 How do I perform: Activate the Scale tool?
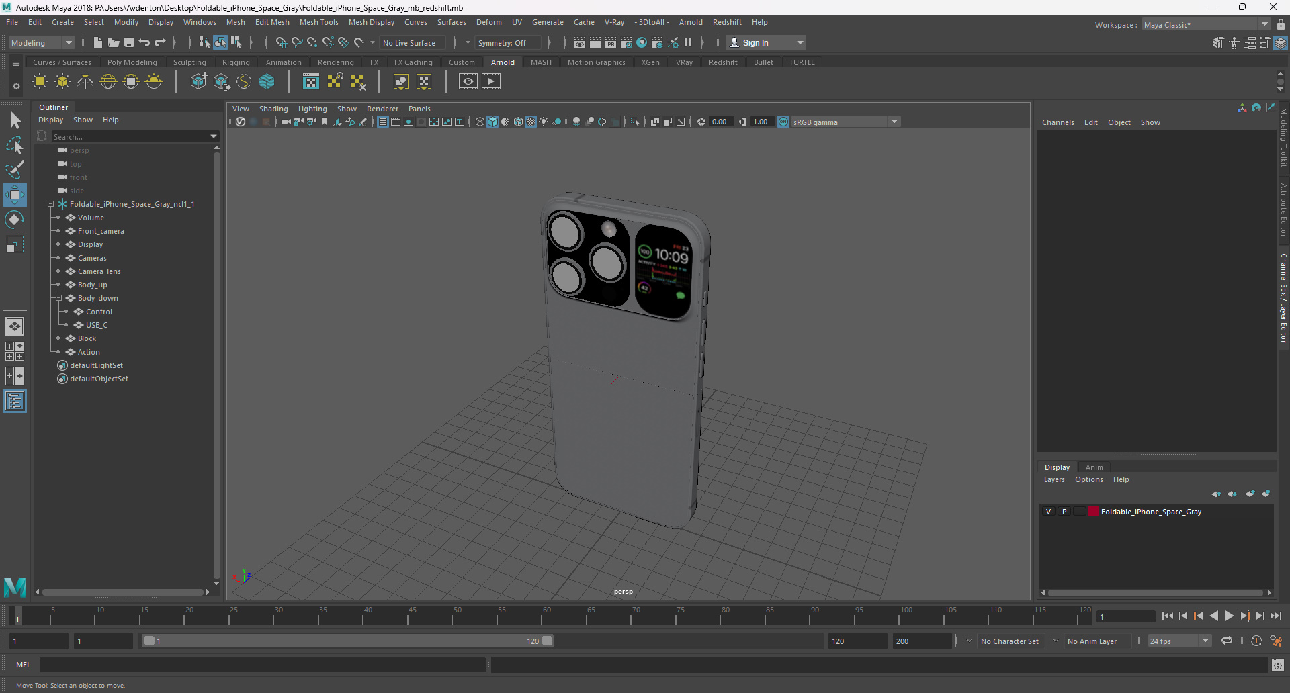tap(15, 244)
